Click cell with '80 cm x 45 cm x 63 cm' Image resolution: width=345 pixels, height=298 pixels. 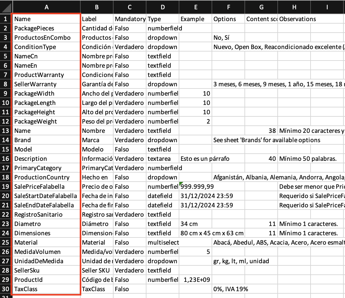[195, 233]
